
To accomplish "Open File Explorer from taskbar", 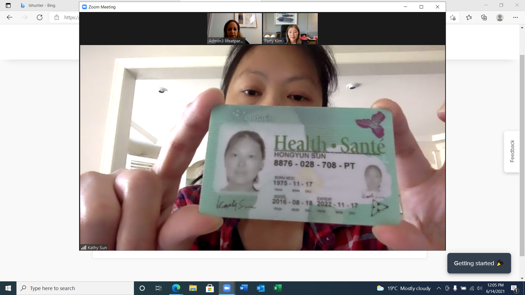I will [x=193, y=288].
